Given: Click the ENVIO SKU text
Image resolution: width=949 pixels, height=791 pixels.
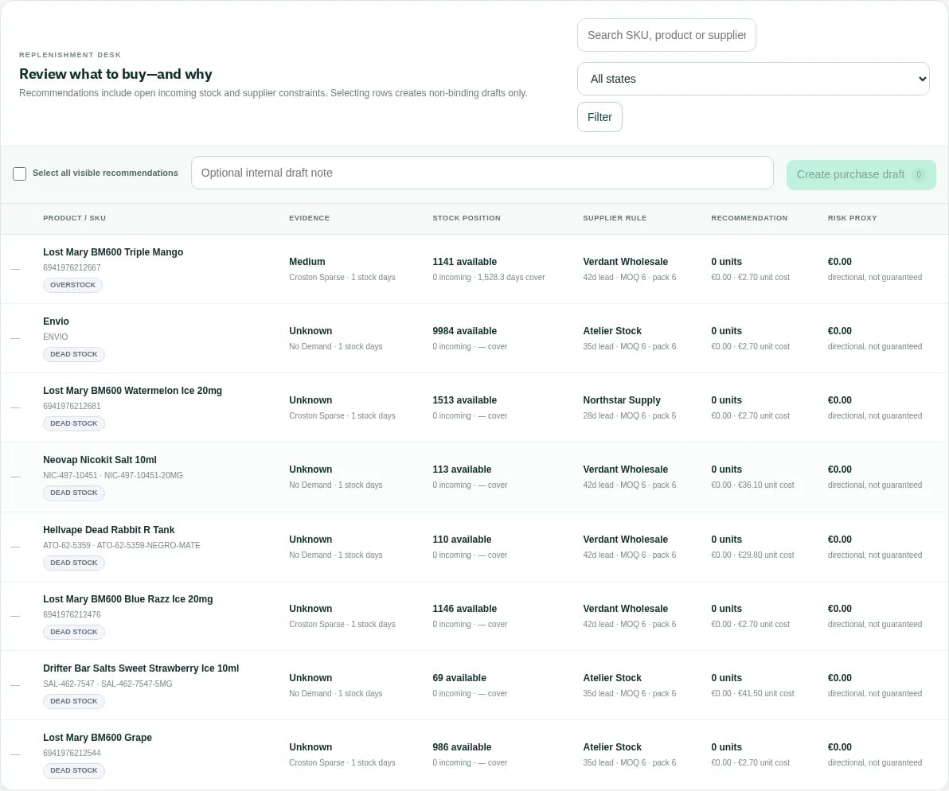Looking at the screenshot, I should tap(56, 337).
